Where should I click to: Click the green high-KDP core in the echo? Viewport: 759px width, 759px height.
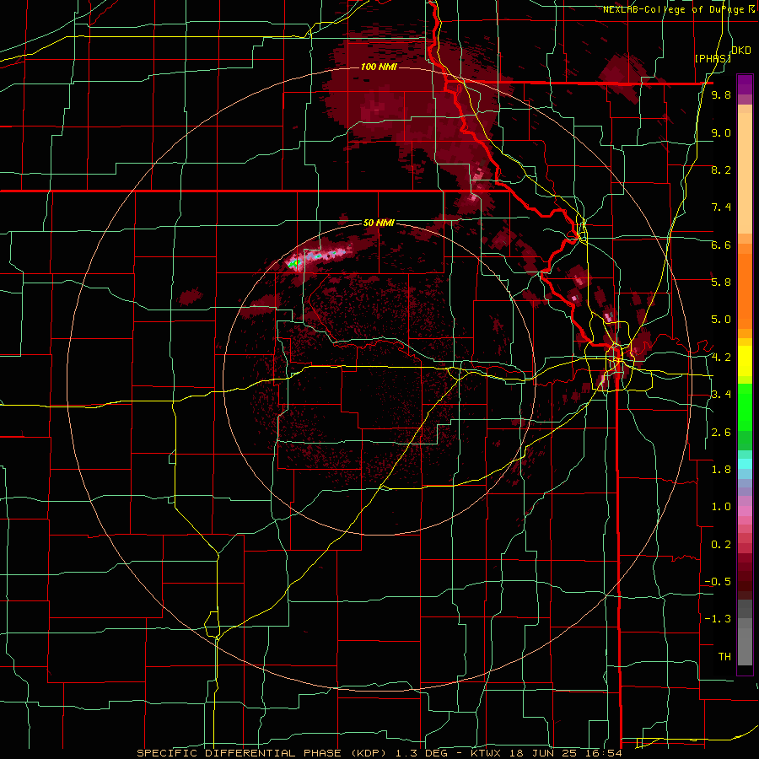coord(293,263)
